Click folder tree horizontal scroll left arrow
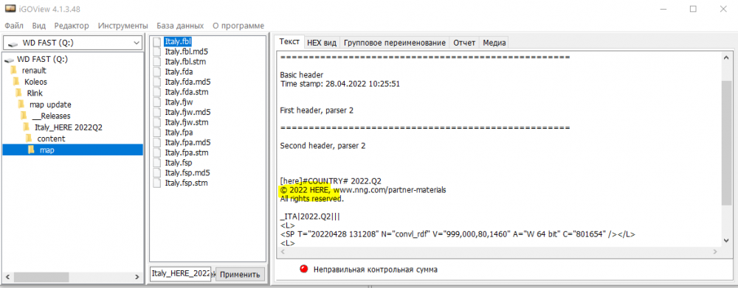The height and width of the screenshot is (288, 738). 8,277
